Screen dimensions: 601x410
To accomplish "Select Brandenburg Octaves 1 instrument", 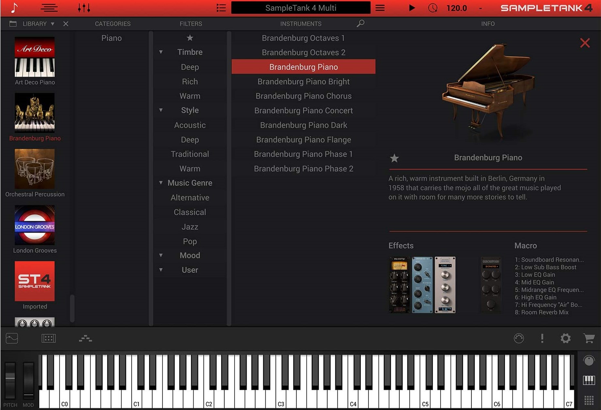I will [303, 38].
